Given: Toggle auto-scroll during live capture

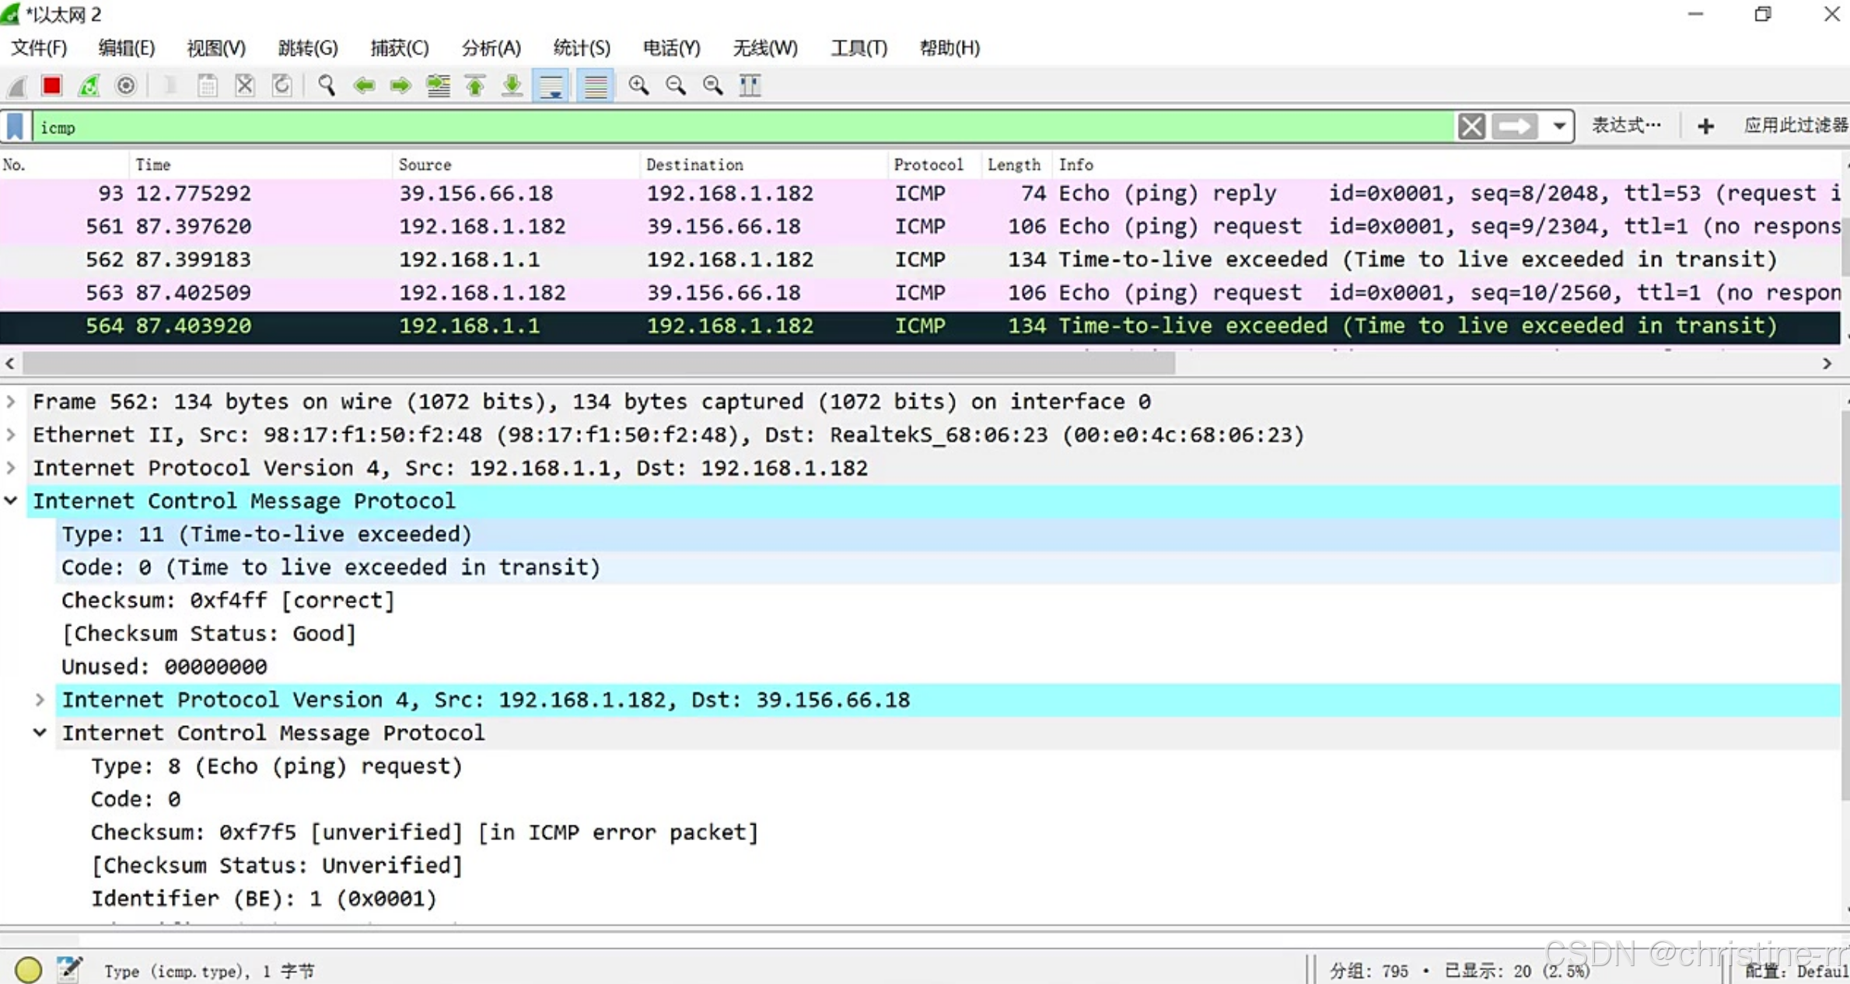Looking at the screenshot, I should 551,85.
